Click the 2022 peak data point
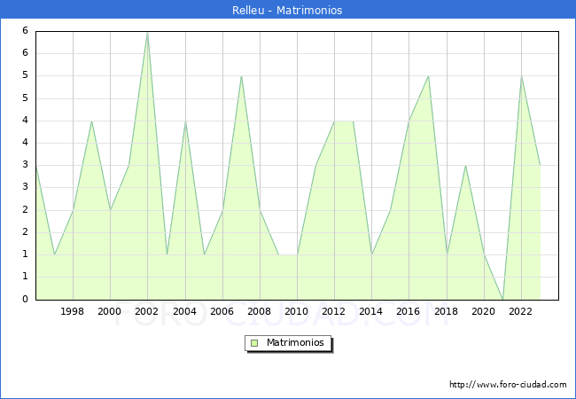 tap(521, 76)
